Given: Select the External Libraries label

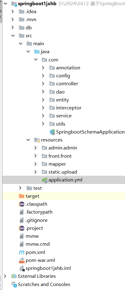Looking at the screenshot, I should pos(37,276).
